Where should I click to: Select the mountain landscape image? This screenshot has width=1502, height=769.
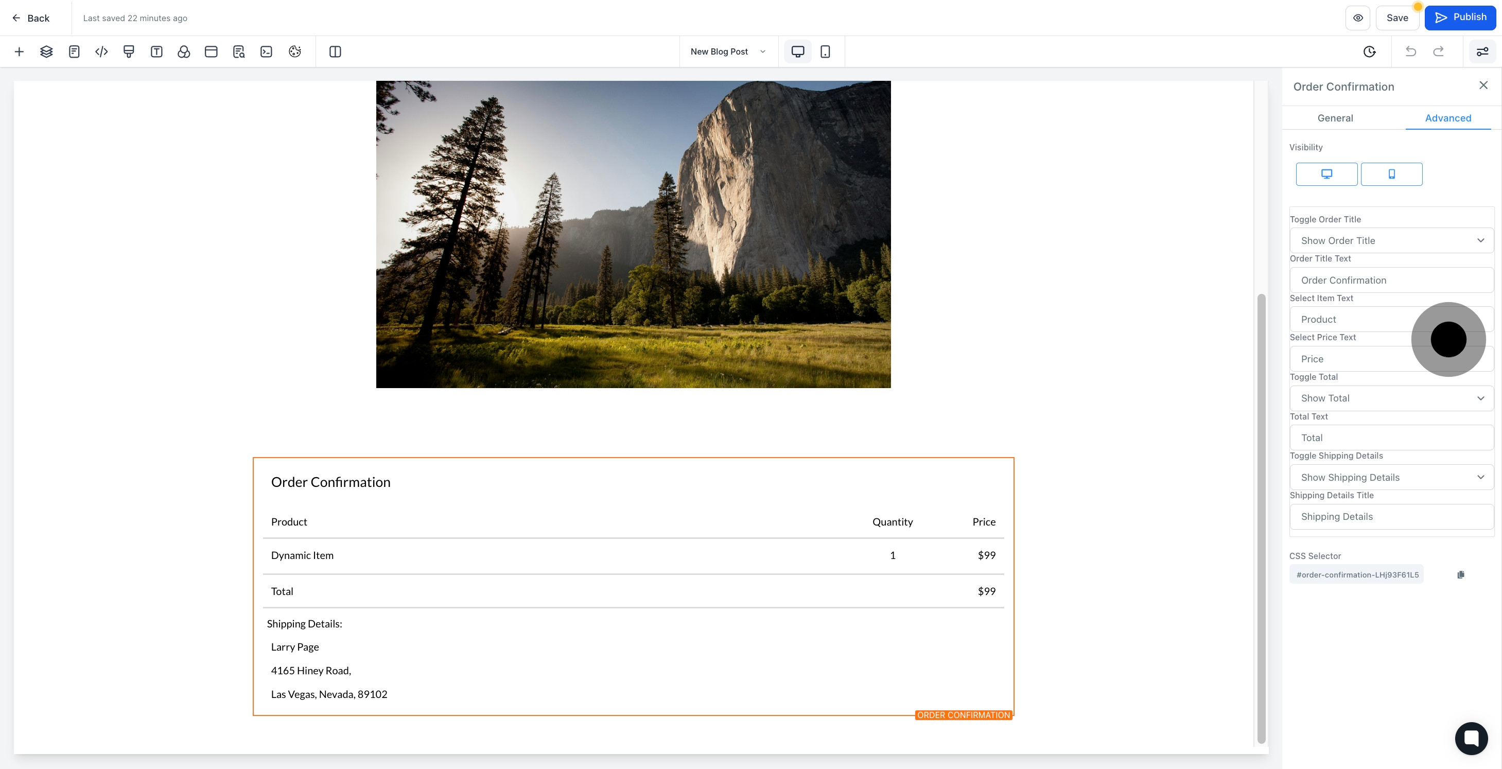[633, 234]
